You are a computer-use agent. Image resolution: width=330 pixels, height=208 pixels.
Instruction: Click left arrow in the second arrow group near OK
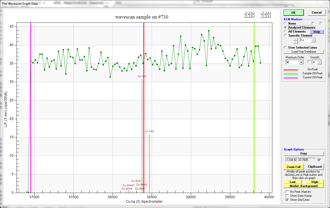tap(262, 15)
